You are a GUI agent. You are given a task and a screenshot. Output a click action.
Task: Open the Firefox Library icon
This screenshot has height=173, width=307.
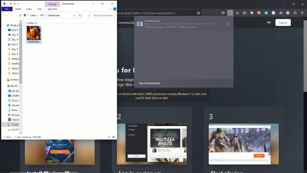(237, 13)
